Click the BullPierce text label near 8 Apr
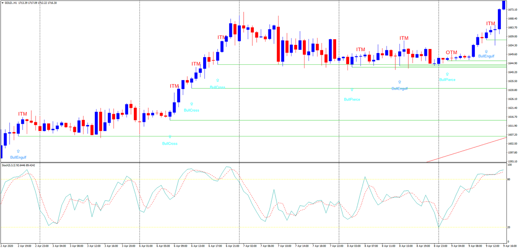Image resolution: width=519 pixels, height=249 pixels. (x=351, y=99)
